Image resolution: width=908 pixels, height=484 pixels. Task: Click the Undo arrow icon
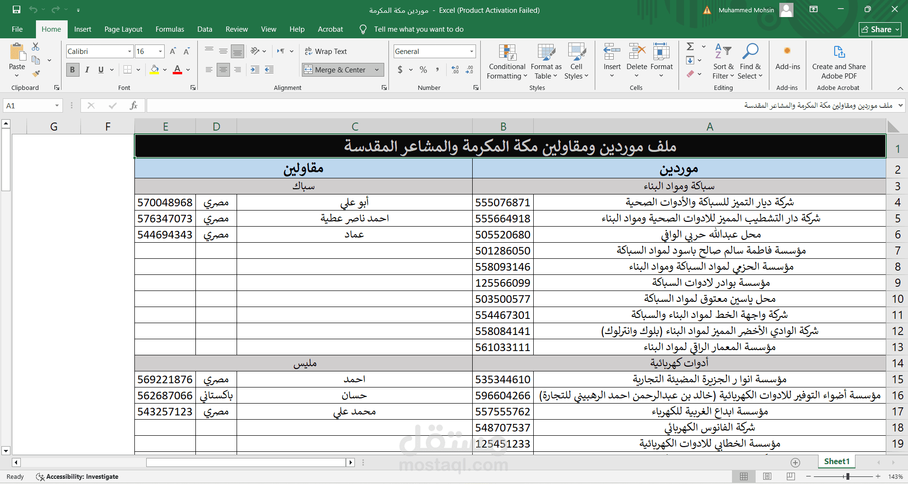pyautogui.click(x=33, y=9)
